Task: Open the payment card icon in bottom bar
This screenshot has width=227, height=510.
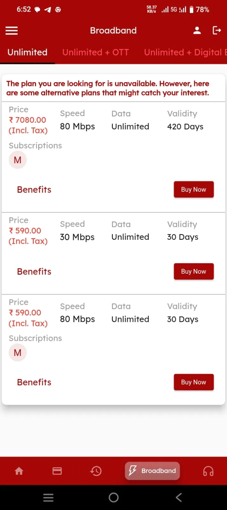Action: [57, 471]
